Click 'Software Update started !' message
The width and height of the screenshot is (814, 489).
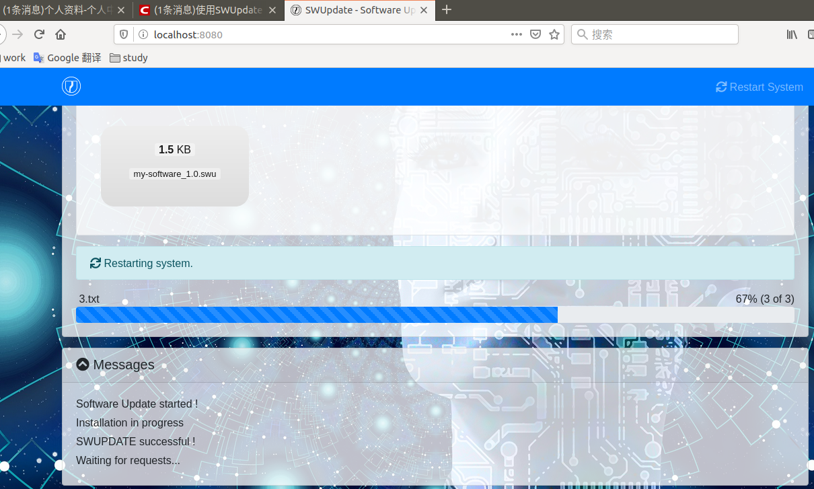pyautogui.click(x=137, y=404)
